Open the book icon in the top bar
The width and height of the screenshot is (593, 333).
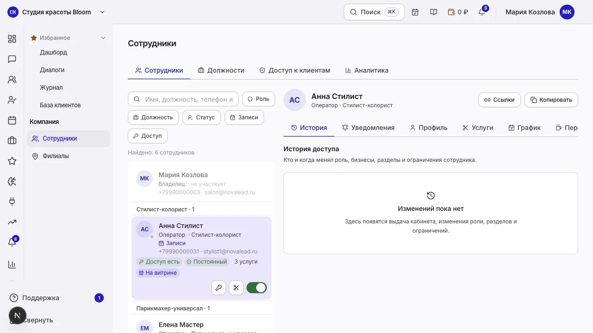point(434,12)
